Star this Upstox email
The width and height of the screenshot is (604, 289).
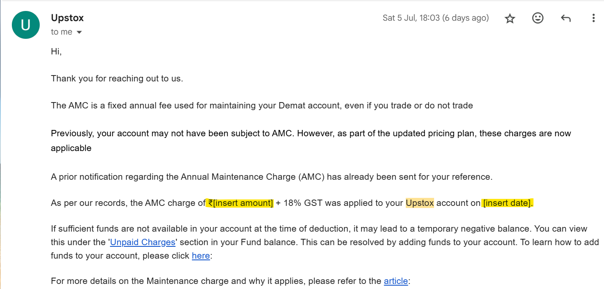pyautogui.click(x=510, y=18)
